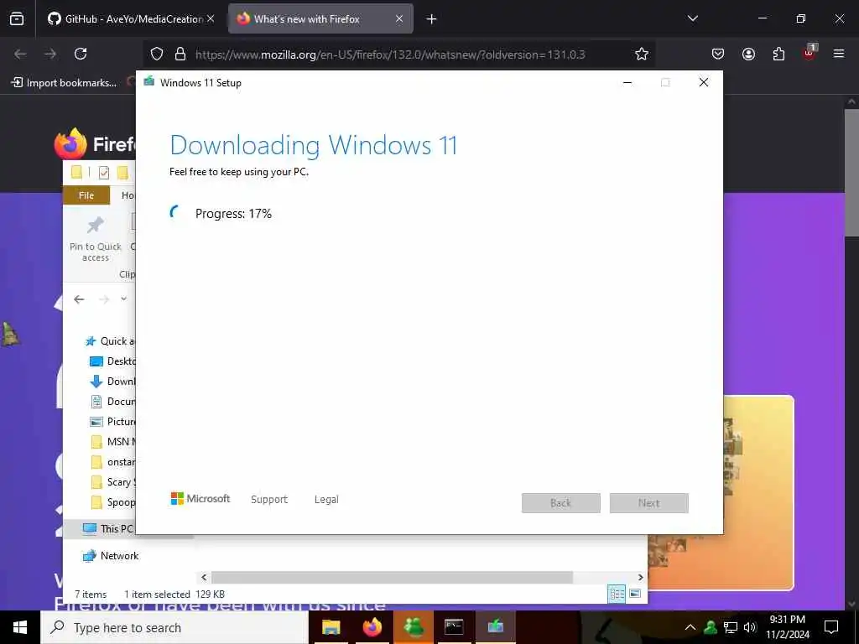This screenshot has width=859, height=644.
Task: Open Firefox from the taskbar
Action: [x=372, y=627]
